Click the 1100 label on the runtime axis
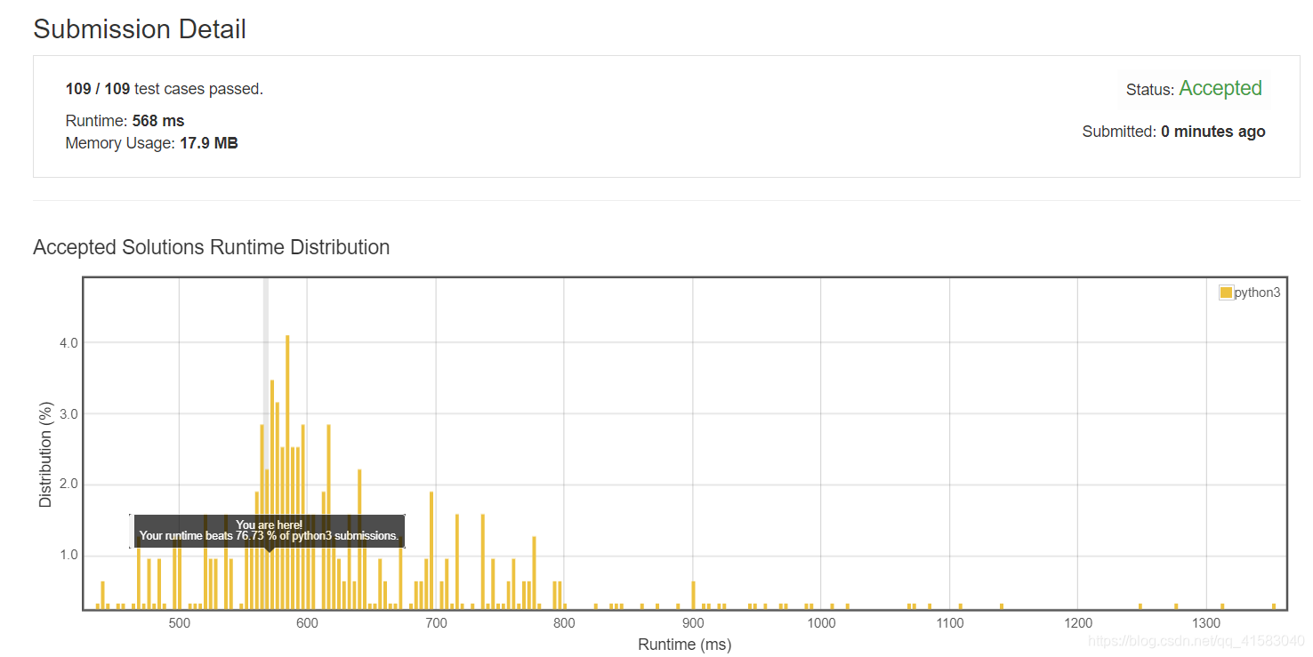 (949, 623)
